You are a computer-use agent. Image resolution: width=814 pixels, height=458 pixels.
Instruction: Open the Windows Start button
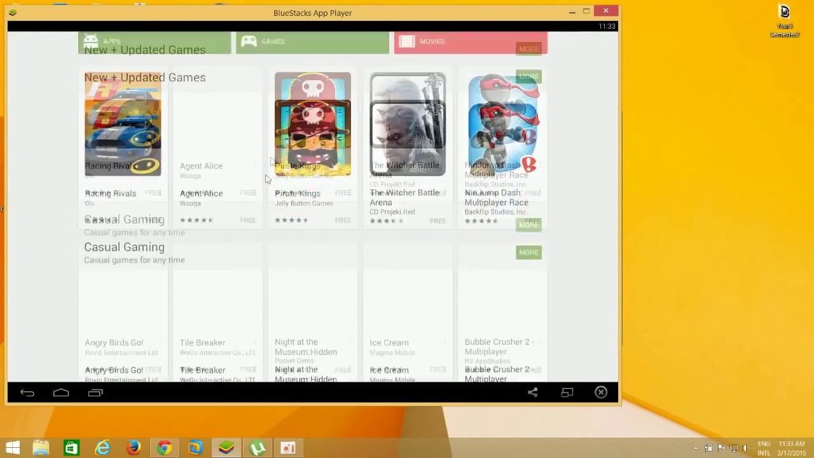(x=13, y=448)
